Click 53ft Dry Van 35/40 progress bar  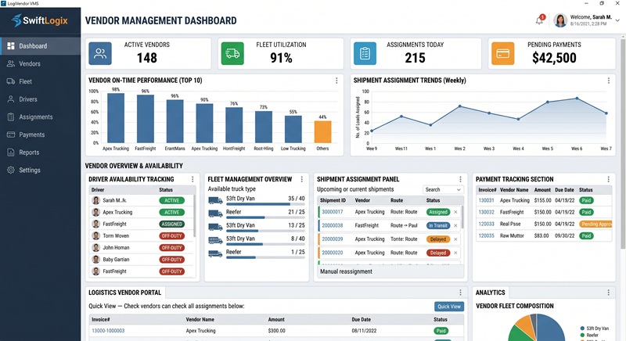[x=265, y=204]
